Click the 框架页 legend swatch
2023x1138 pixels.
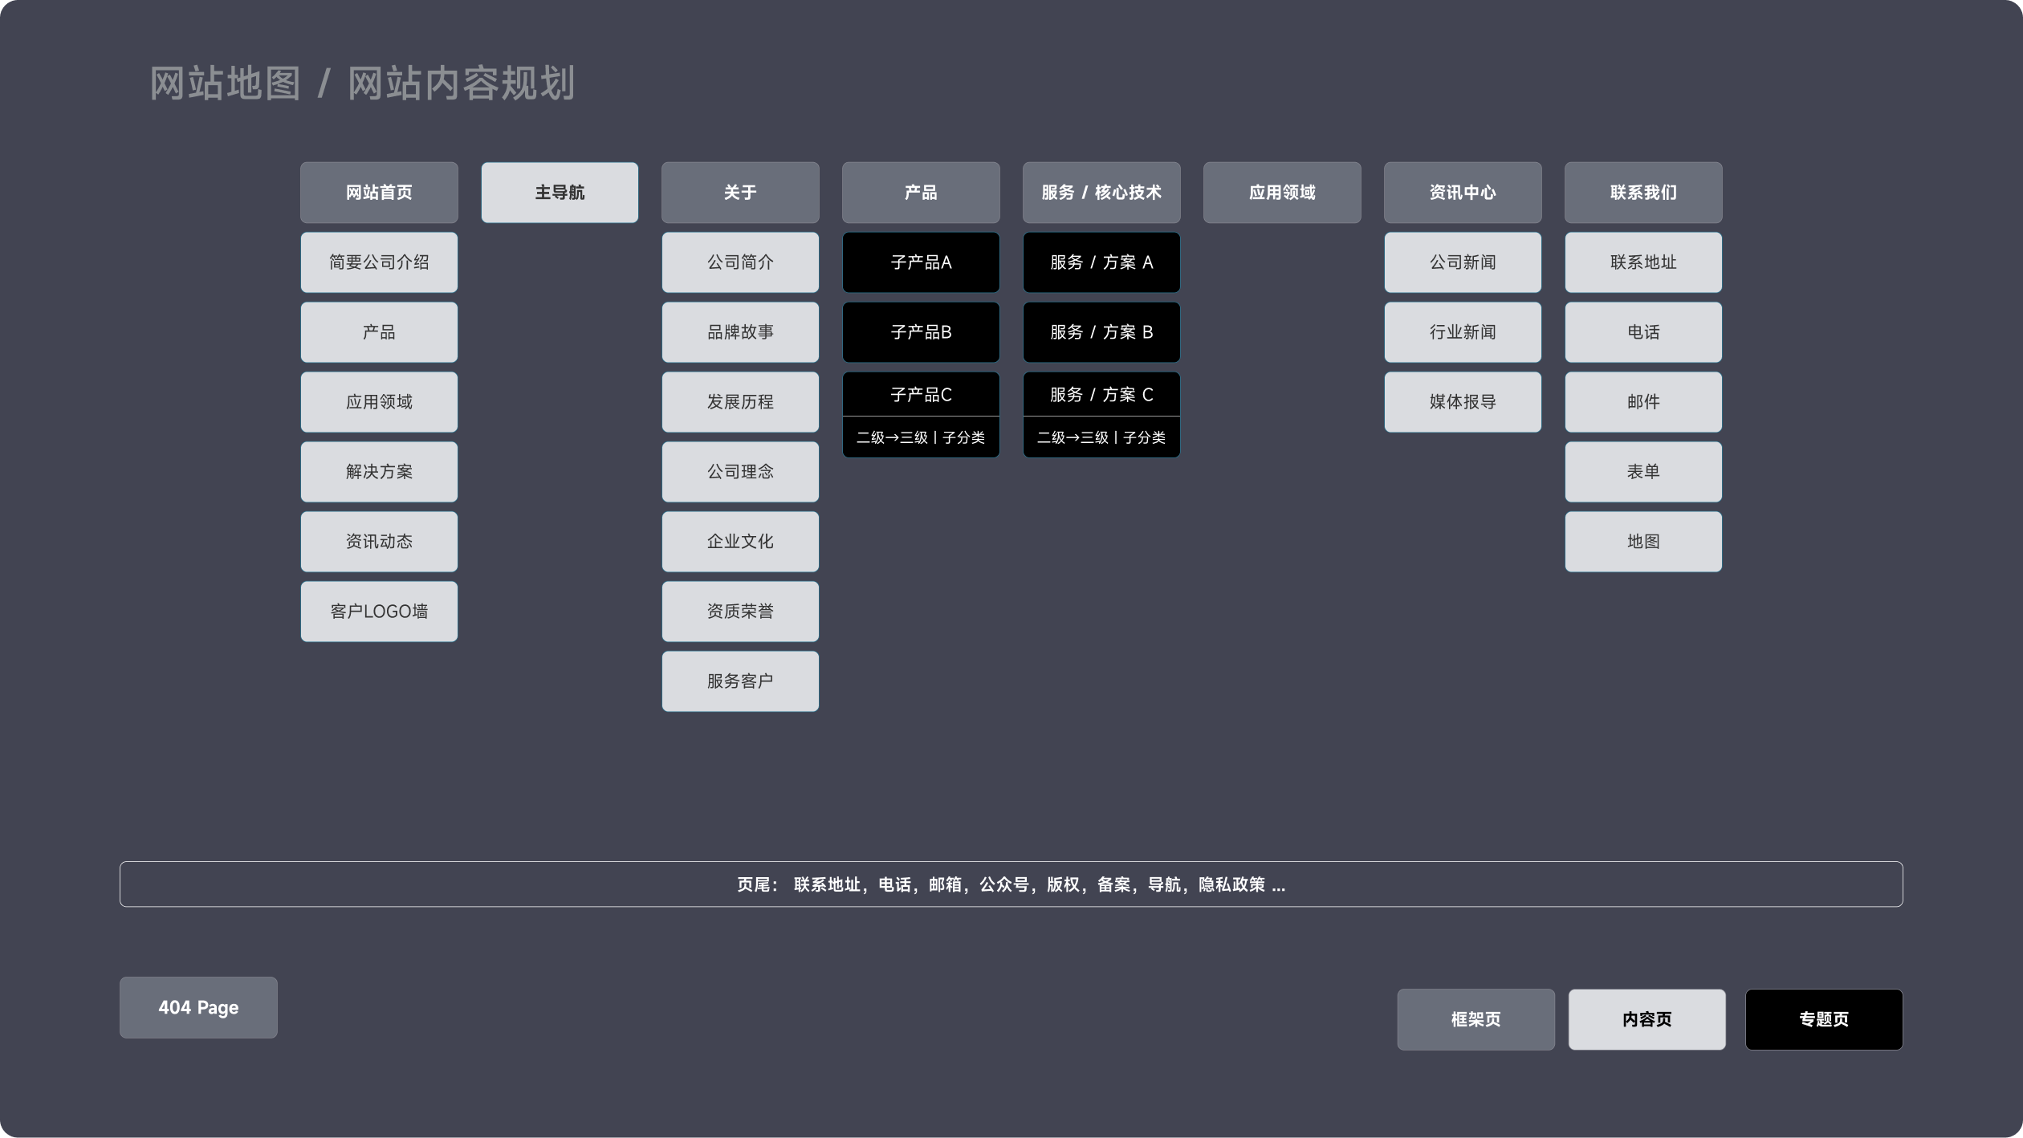pos(1476,1019)
